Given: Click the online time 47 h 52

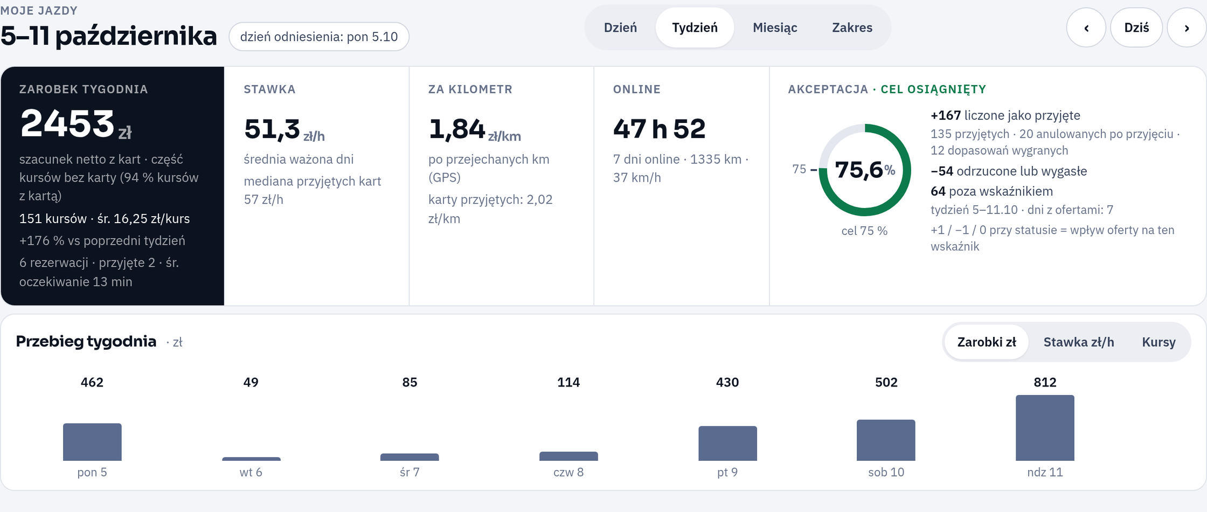Looking at the screenshot, I should [659, 129].
